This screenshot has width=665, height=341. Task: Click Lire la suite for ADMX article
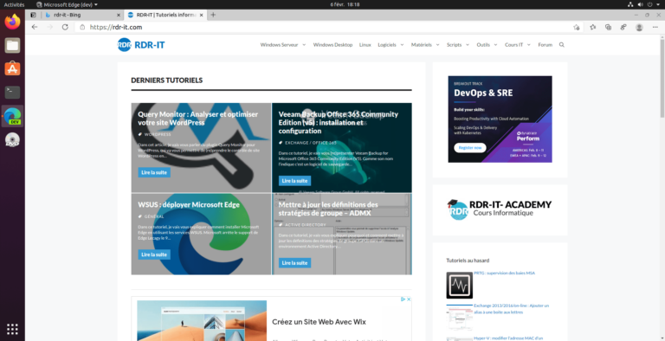294,263
